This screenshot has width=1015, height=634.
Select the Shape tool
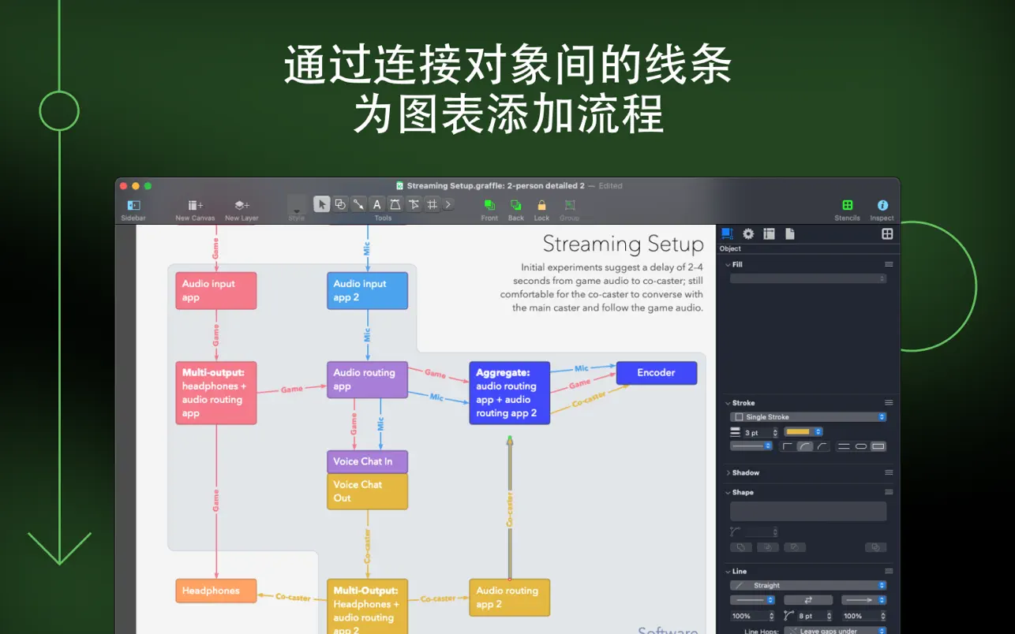[x=340, y=204]
